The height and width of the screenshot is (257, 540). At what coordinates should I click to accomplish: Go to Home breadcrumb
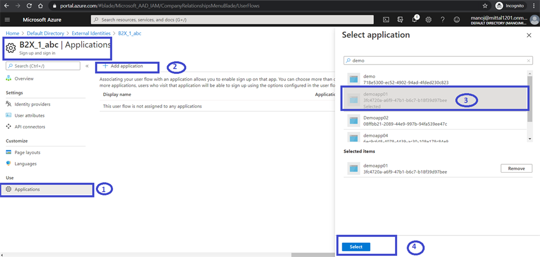(x=13, y=33)
